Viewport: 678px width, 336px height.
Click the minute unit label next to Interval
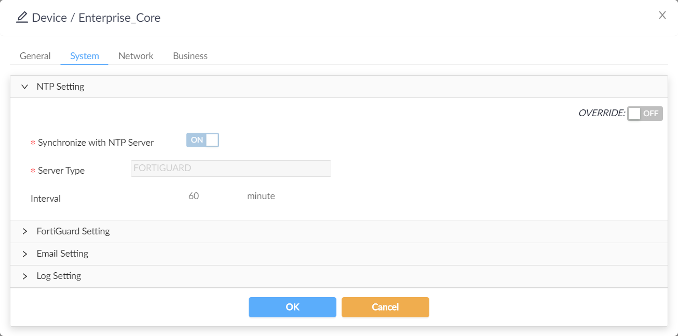[x=261, y=195]
